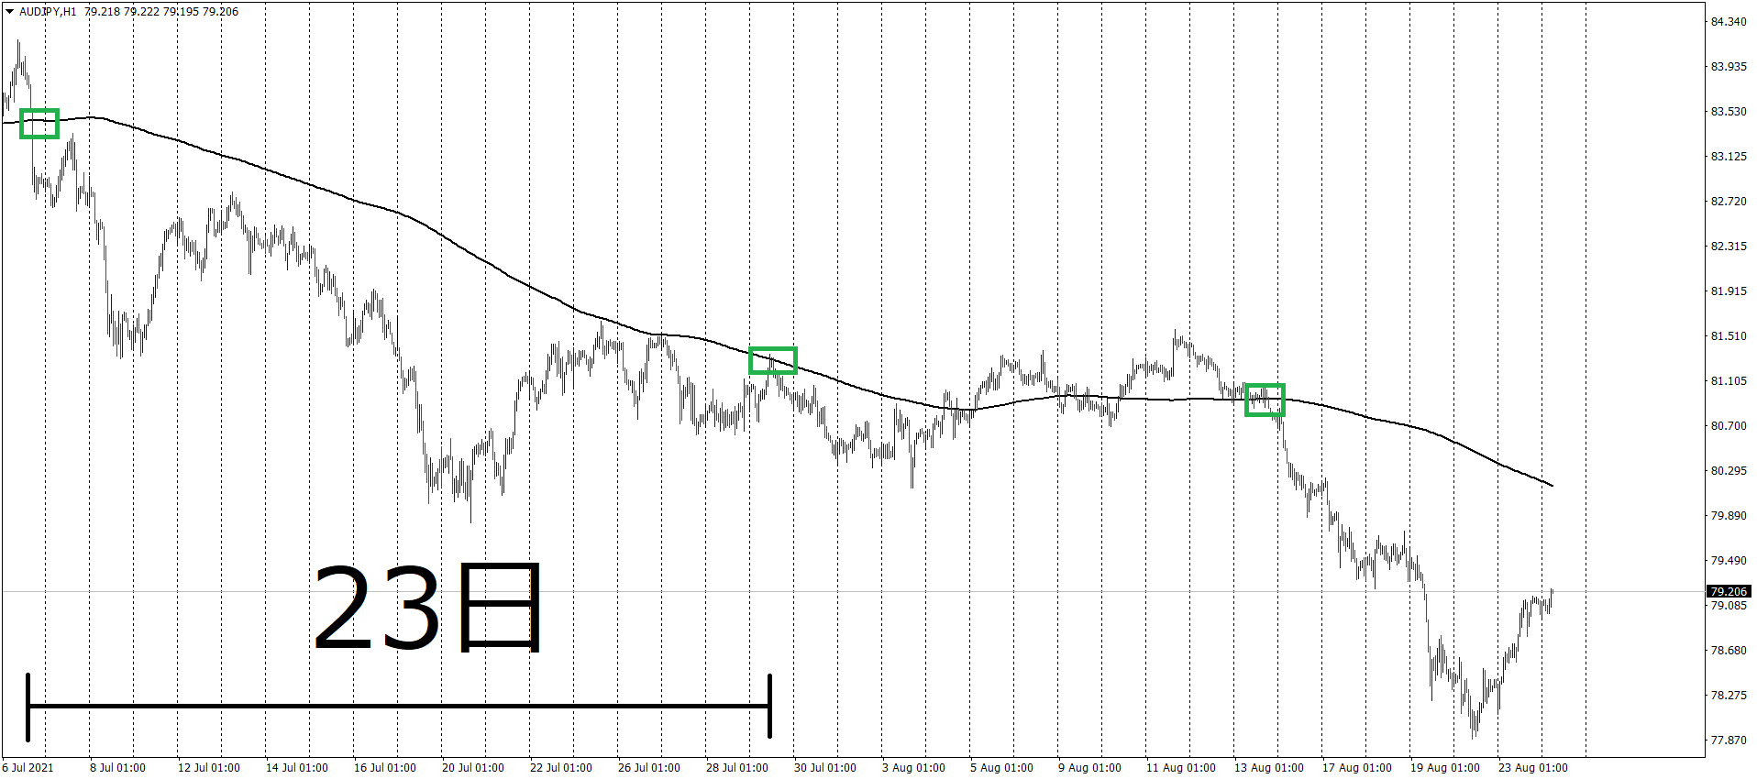Click the 20 Jul 01:00 time label
Screen dimensions: 1757x779
473,768
